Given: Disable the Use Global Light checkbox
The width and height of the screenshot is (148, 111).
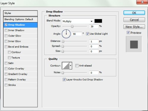Looking at the screenshot, I should [87, 34].
